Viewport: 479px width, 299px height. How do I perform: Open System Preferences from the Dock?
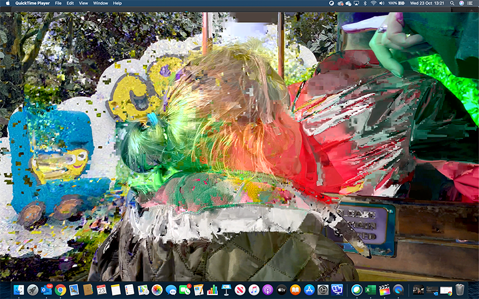(323, 289)
